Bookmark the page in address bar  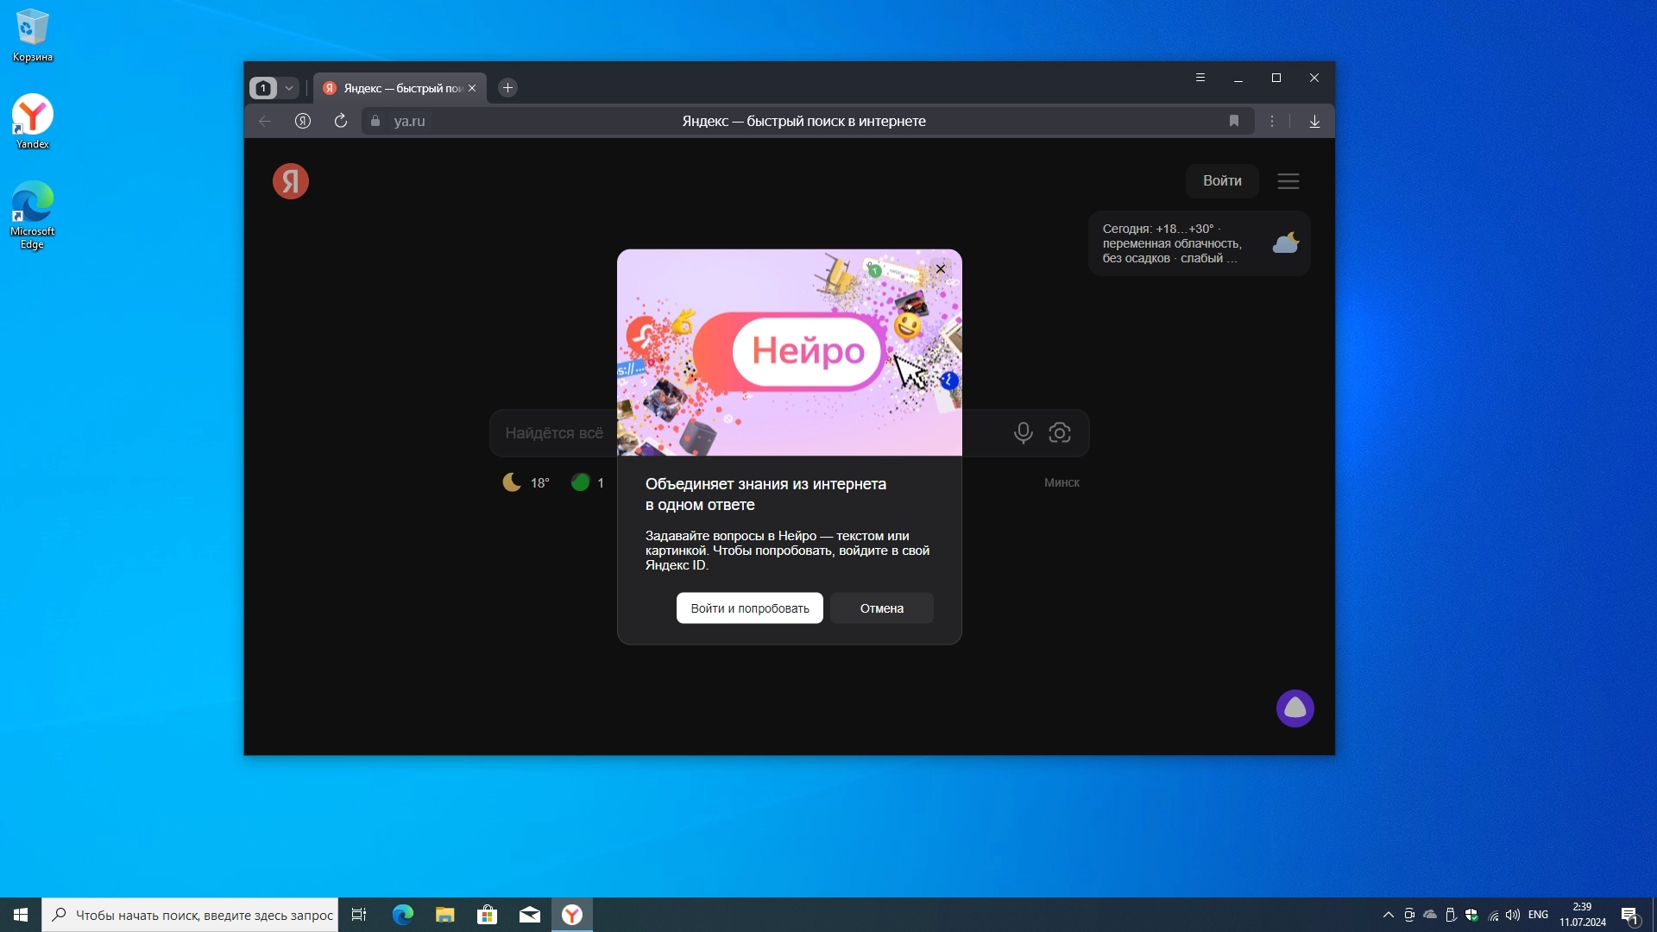pyautogui.click(x=1234, y=121)
